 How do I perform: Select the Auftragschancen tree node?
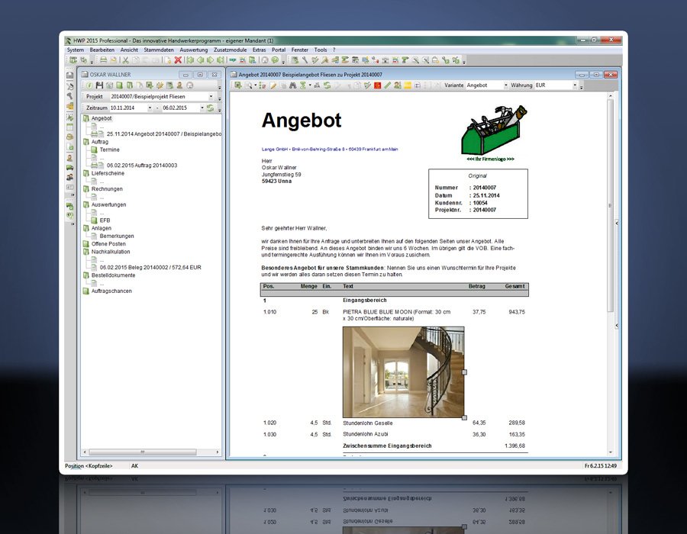[111, 291]
